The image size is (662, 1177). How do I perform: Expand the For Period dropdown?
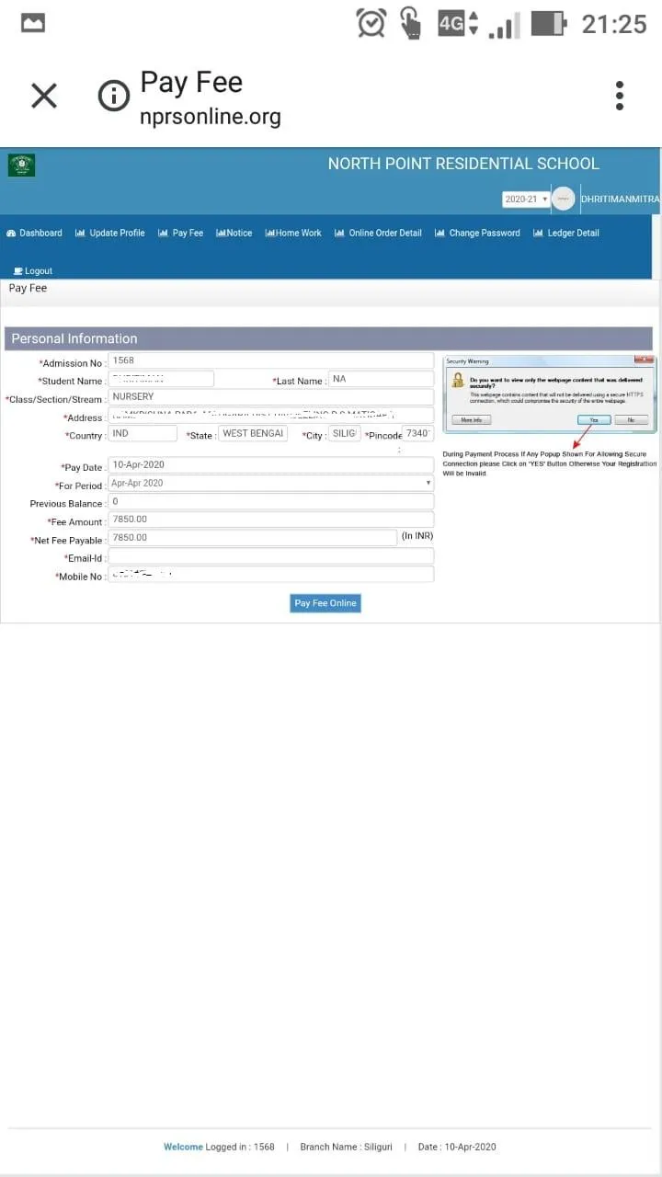click(x=271, y=484)
